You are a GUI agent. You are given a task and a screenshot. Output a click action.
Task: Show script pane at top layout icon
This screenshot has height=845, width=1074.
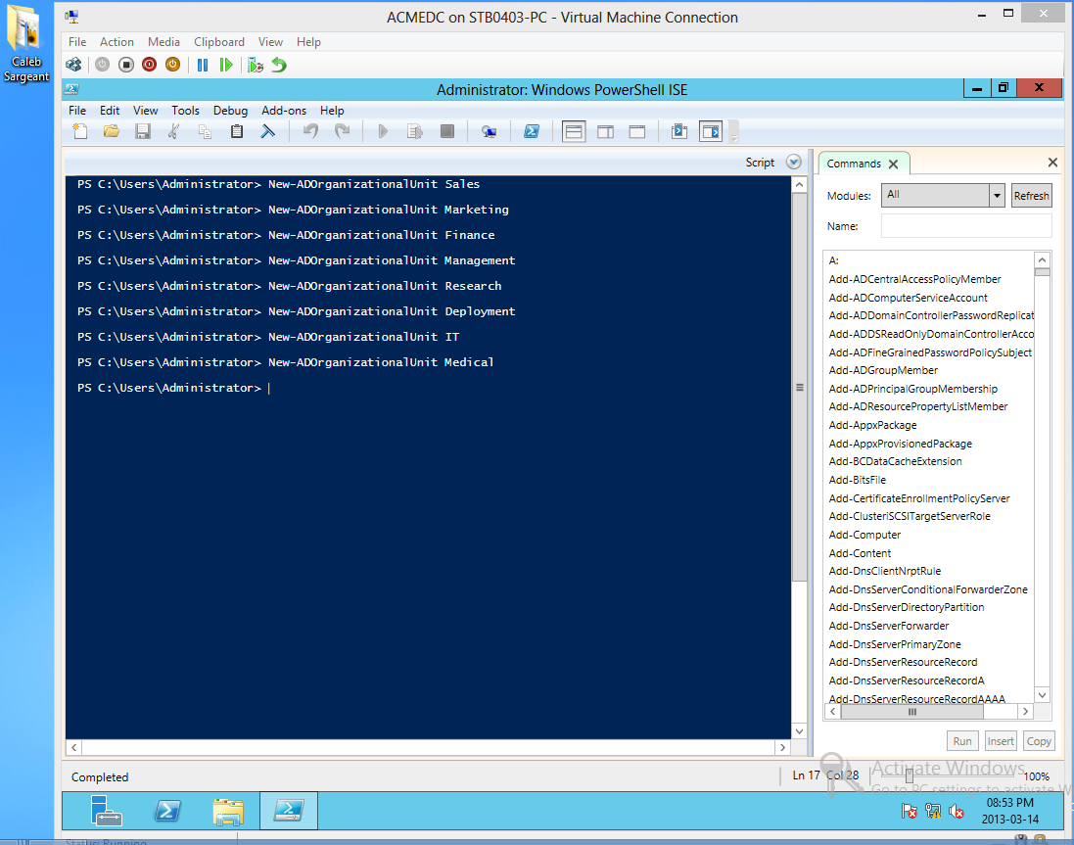click(574, 131)
